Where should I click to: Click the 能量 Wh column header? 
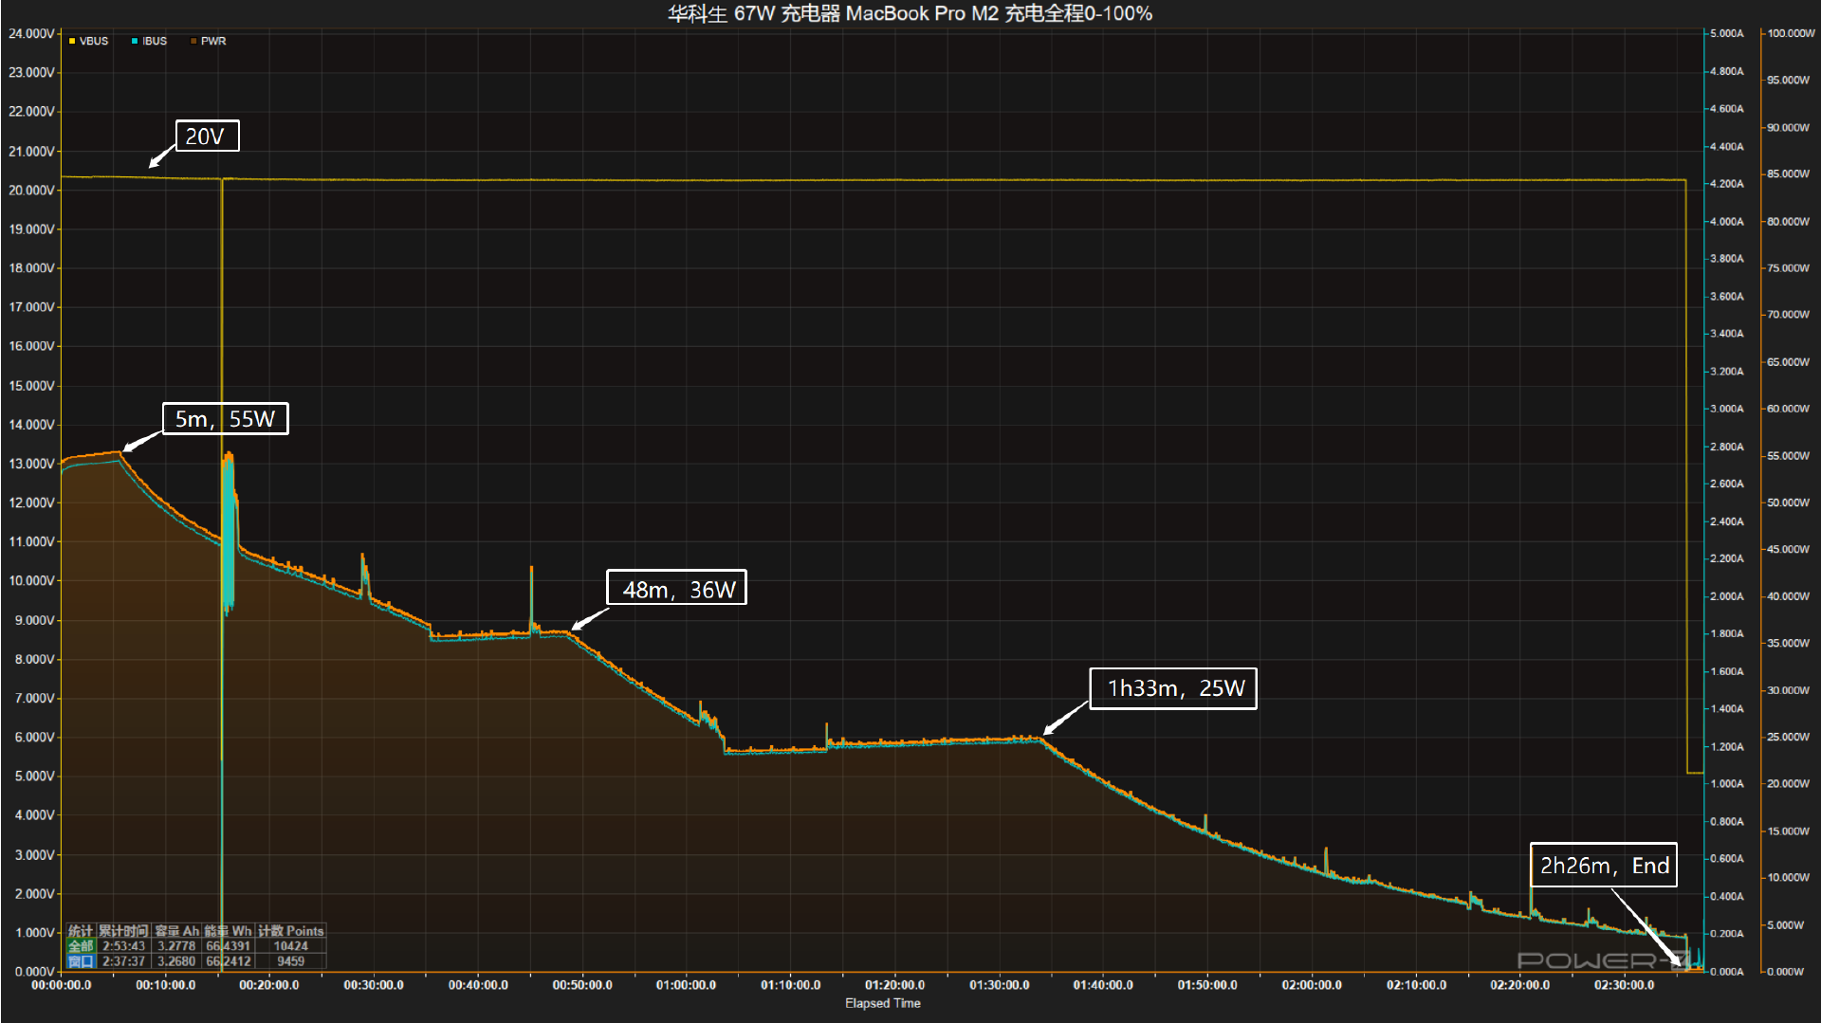click(x=228, y=931)
